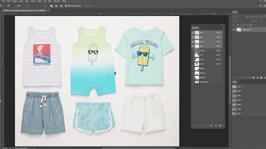Click the gear icon in the options bar
This screenshot has height=149, width=266.
click(x=66, y=6)
